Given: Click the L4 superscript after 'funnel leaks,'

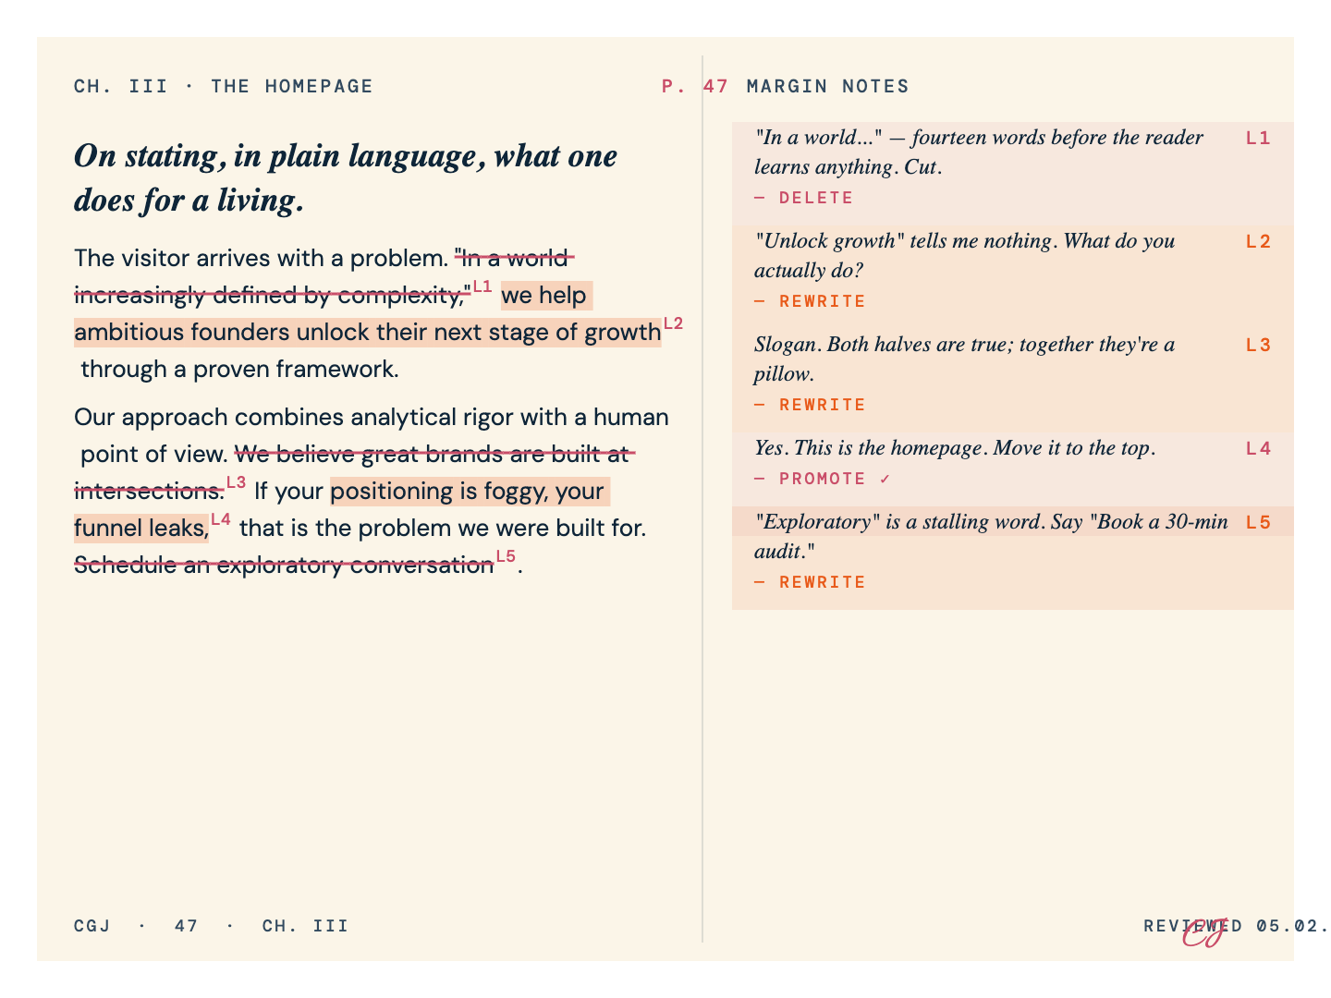Looking at the screenshot, I should click(x=220, y=519).
